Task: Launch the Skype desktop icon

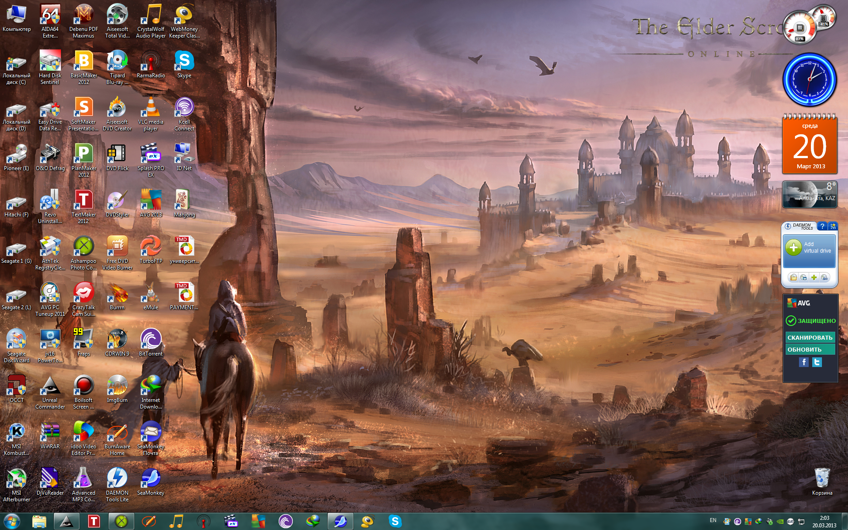Action: point(184,62)
